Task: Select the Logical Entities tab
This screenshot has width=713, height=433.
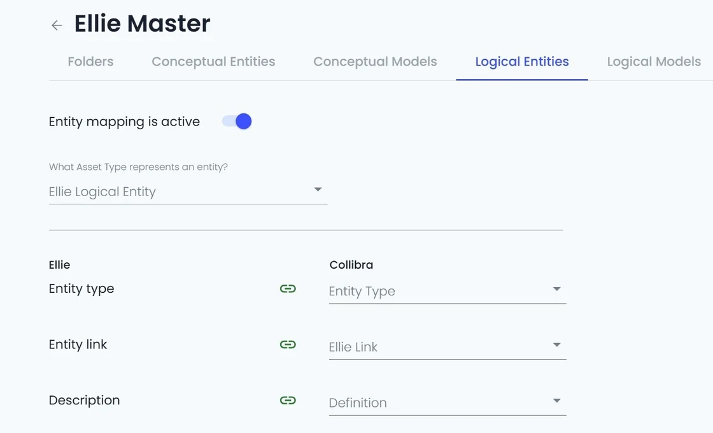Action: [522, 61]
